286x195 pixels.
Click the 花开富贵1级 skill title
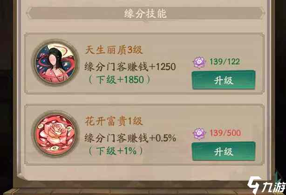(114, 121)
